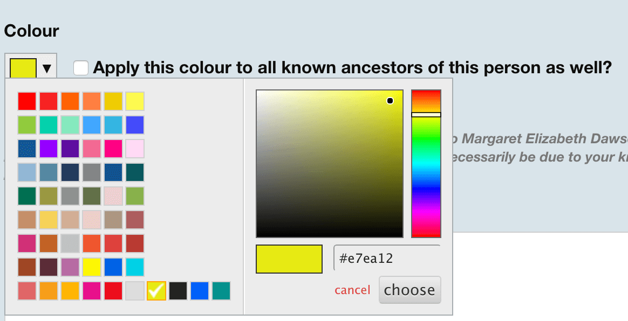Click the hue rainbow slider bar
Screen dimensions: 628x321
pos(426,162)
